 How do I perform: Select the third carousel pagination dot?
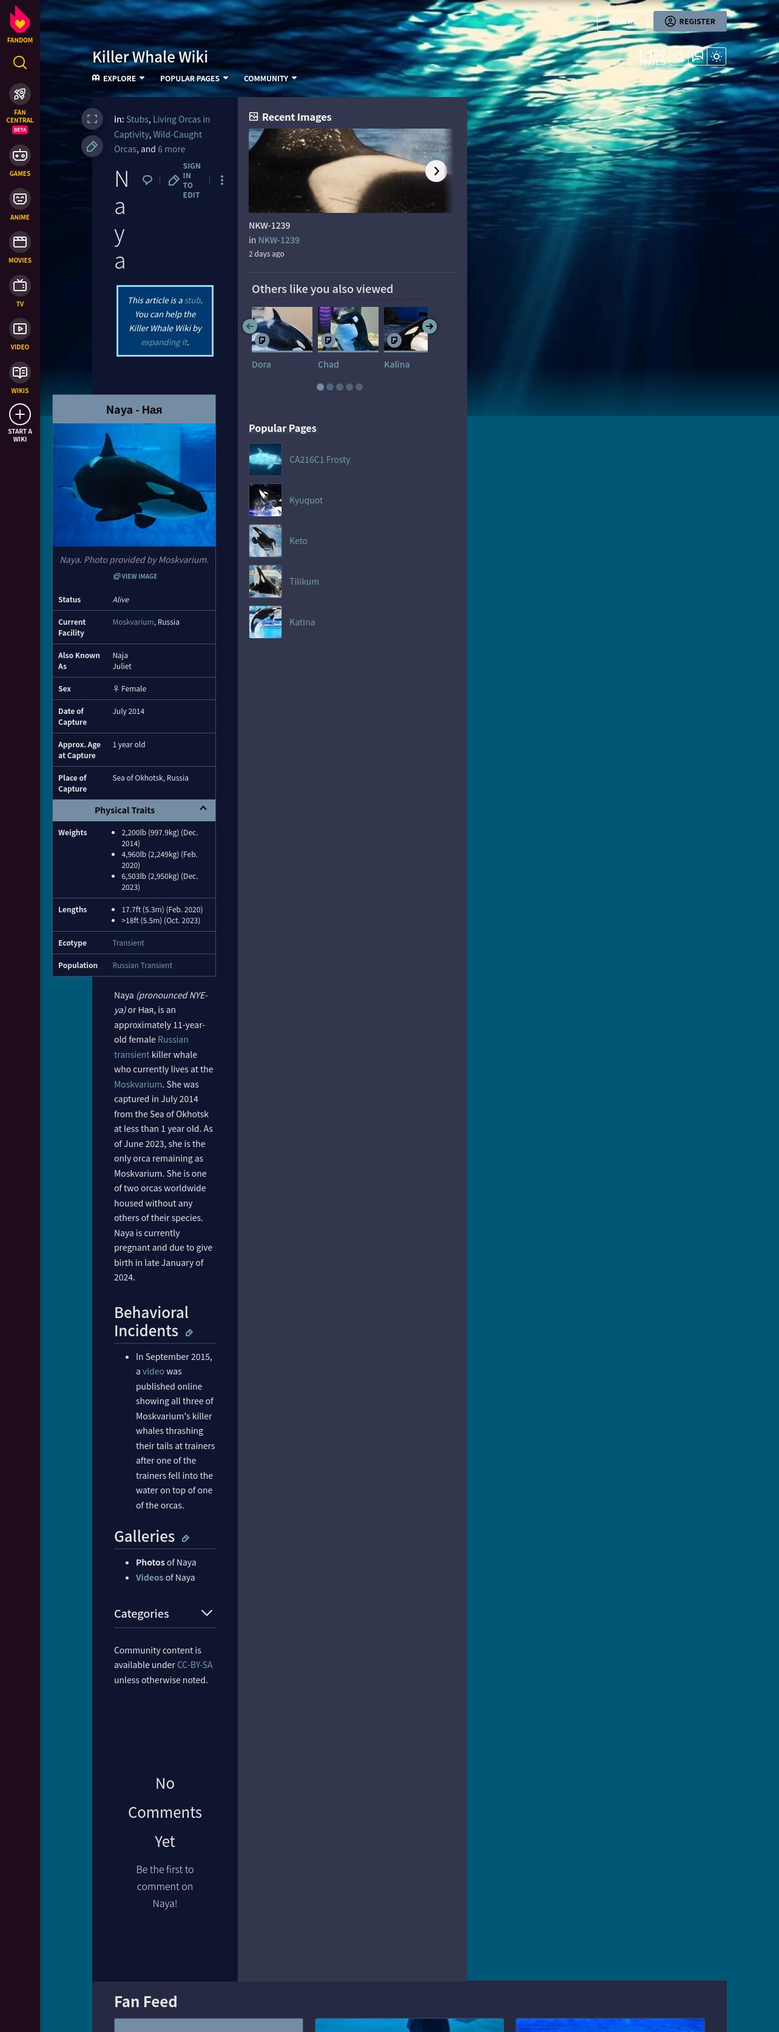pos(339,388)
